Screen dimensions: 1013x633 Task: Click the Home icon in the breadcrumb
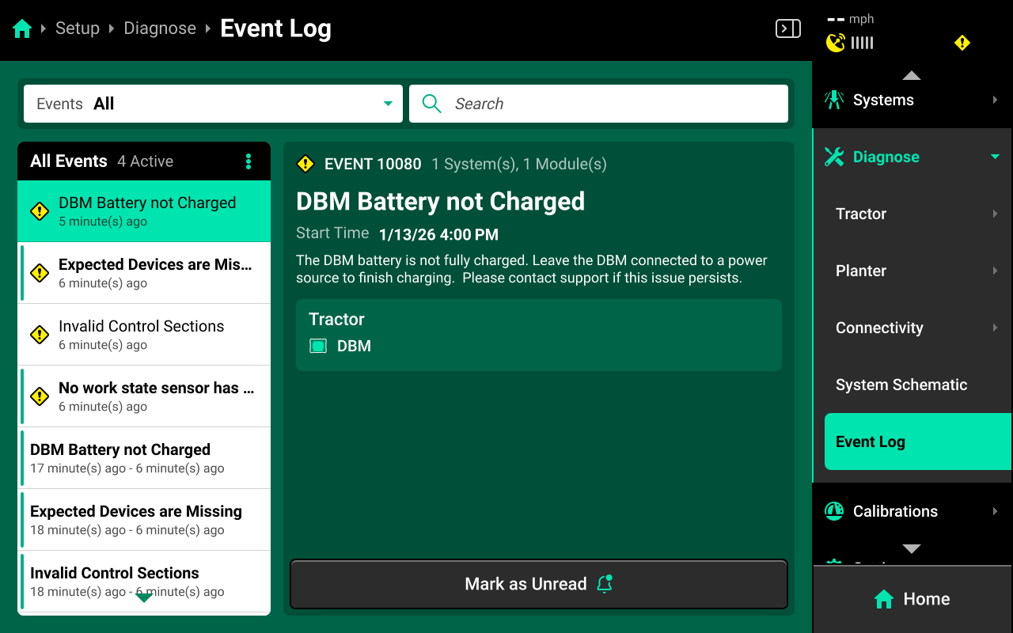coord(22,28)
